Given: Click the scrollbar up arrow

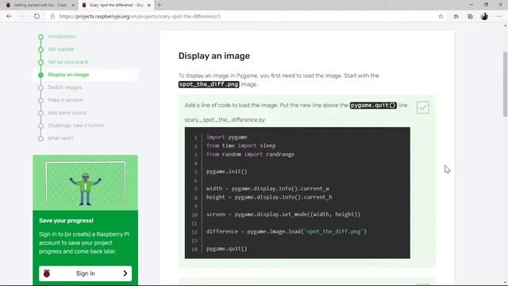Looking at the screenshot, I should coord(505,25).
